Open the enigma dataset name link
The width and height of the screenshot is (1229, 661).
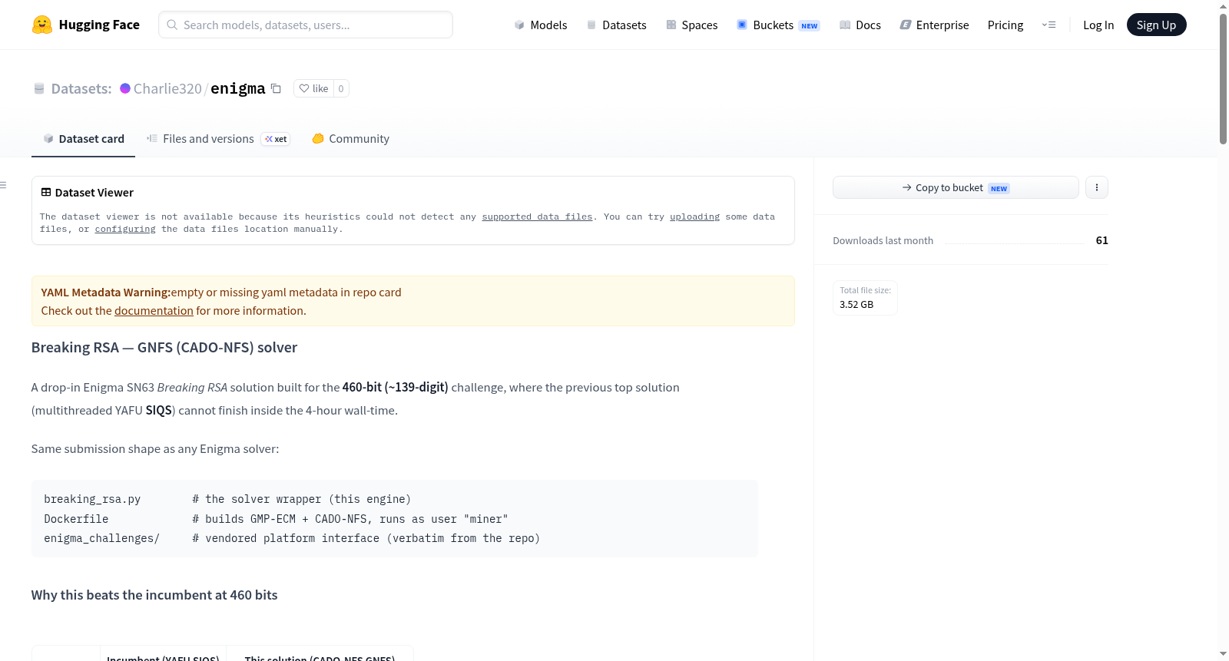[238, 88]
